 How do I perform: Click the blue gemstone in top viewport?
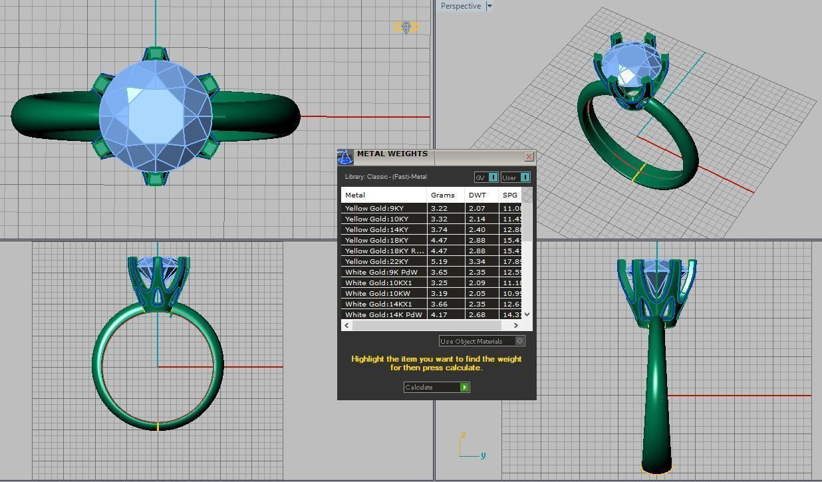pyautogui.click(x=156, y=116)
